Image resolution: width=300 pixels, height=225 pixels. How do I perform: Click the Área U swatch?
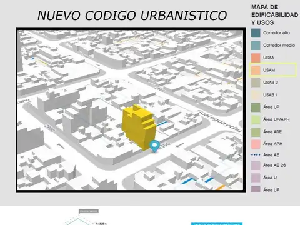(x=256, y=177)
